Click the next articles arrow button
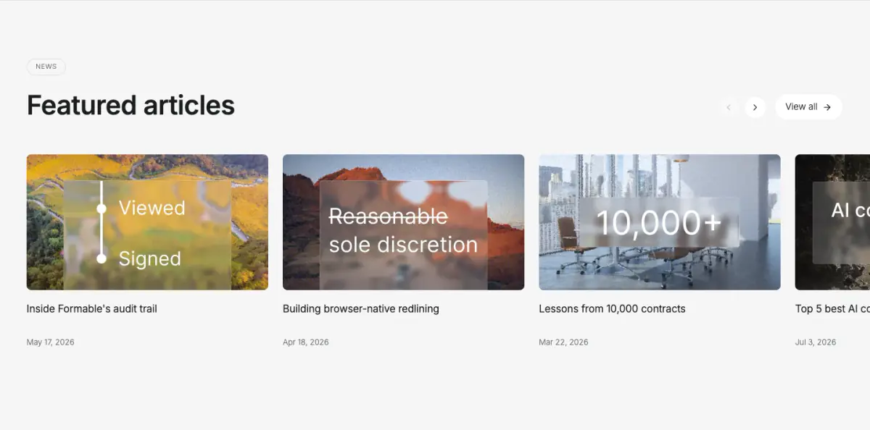This screenshot has height=430, width=870. [x=755, y=107]
